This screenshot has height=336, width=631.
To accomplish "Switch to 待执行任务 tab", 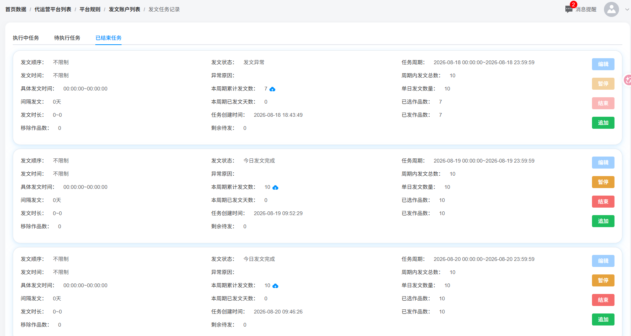I will pyautogui.click(x=67, y=38).
